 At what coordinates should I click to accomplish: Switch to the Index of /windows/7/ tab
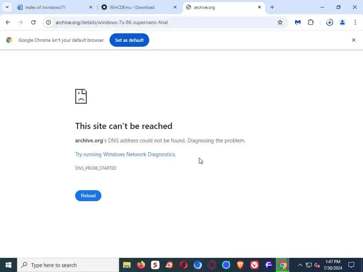click(x=55, y=7)
